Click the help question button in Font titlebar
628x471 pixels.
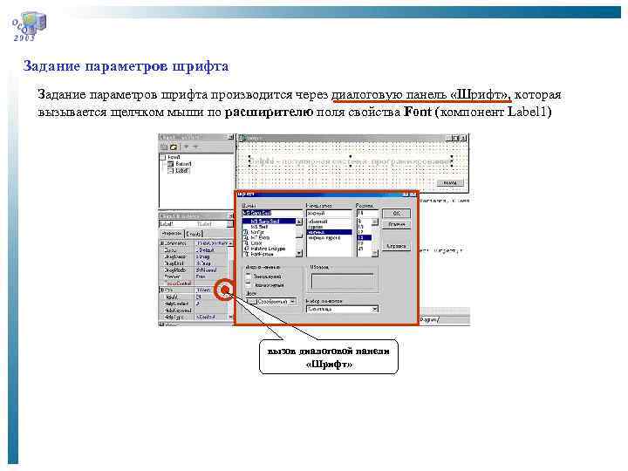pos(406,195)
